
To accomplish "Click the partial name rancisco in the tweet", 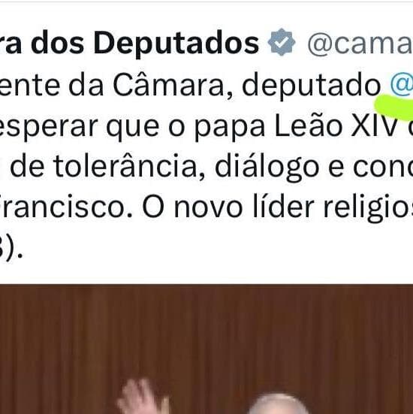I will (x=66, y=207).
